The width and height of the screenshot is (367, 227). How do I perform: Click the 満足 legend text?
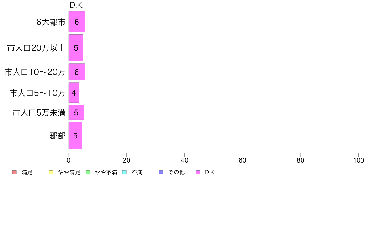(x=27, y=172)
